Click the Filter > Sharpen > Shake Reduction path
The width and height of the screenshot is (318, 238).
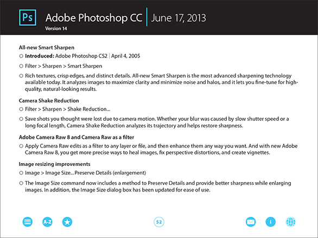point(67,109)
